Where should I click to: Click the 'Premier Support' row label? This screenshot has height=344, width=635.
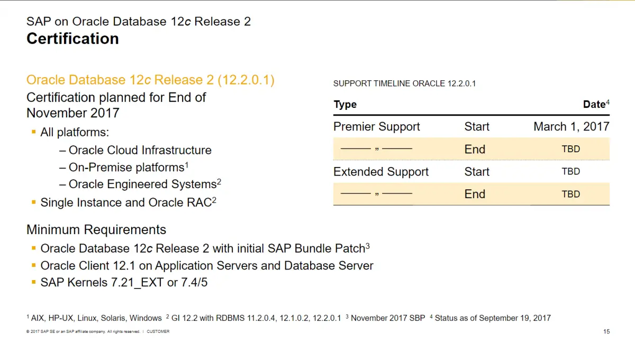tap(377, 127)
